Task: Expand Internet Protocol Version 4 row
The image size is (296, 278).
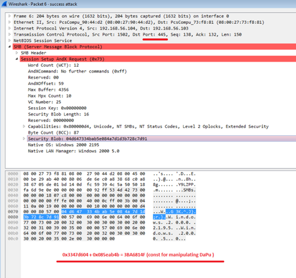Action: pos(9,28)
